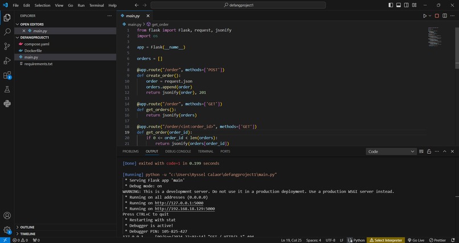Viewport: 459px width, 243px height.
Task: Toggle output auto-scroll lock
Action: (x=429, y=152)
